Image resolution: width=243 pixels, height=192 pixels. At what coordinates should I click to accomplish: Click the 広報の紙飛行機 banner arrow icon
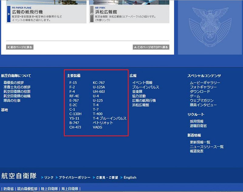[x=9, y=14]
